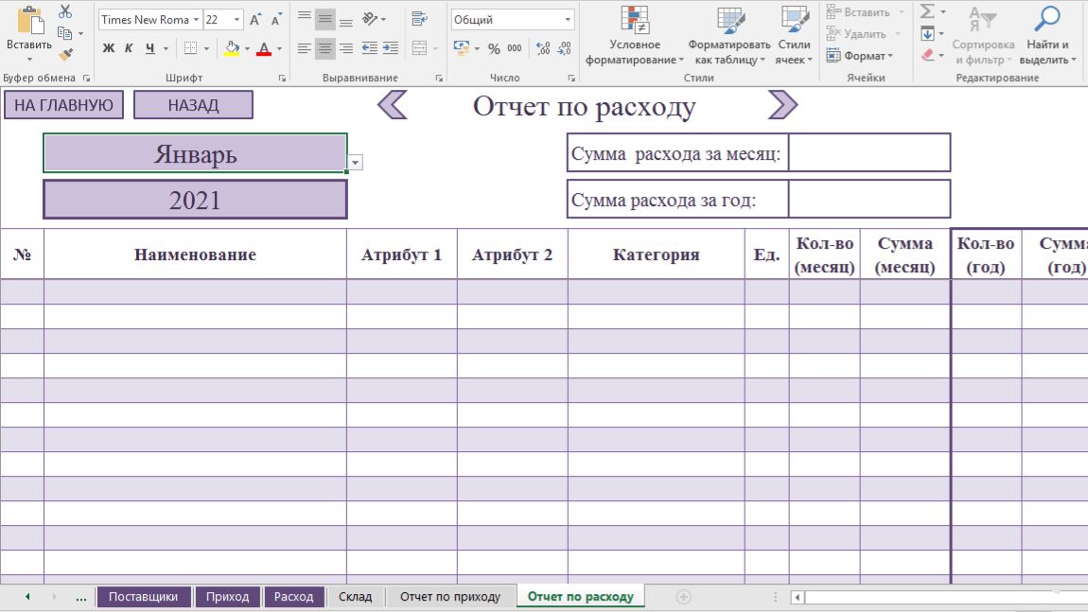Click the previous sheet navigation arrow
1088x612 pixels.
(27, 597)
